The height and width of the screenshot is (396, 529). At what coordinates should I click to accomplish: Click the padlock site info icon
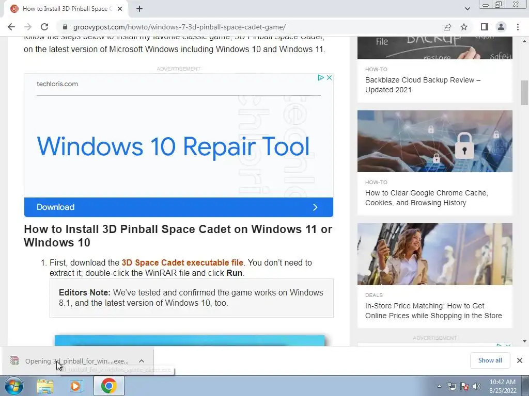click(65, 27)
